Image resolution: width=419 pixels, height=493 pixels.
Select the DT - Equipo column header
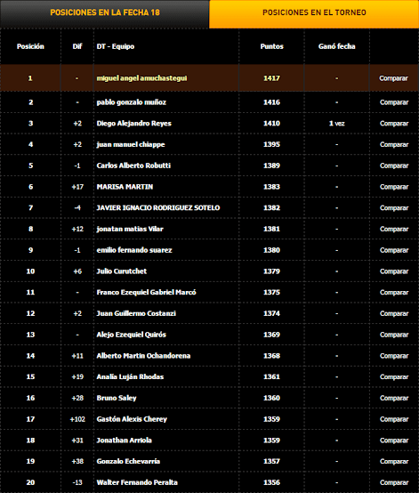(x=116, y=46)
